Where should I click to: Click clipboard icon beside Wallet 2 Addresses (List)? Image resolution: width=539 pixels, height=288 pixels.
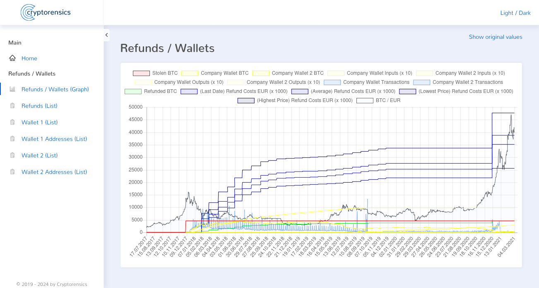click(x=12, y=172)
